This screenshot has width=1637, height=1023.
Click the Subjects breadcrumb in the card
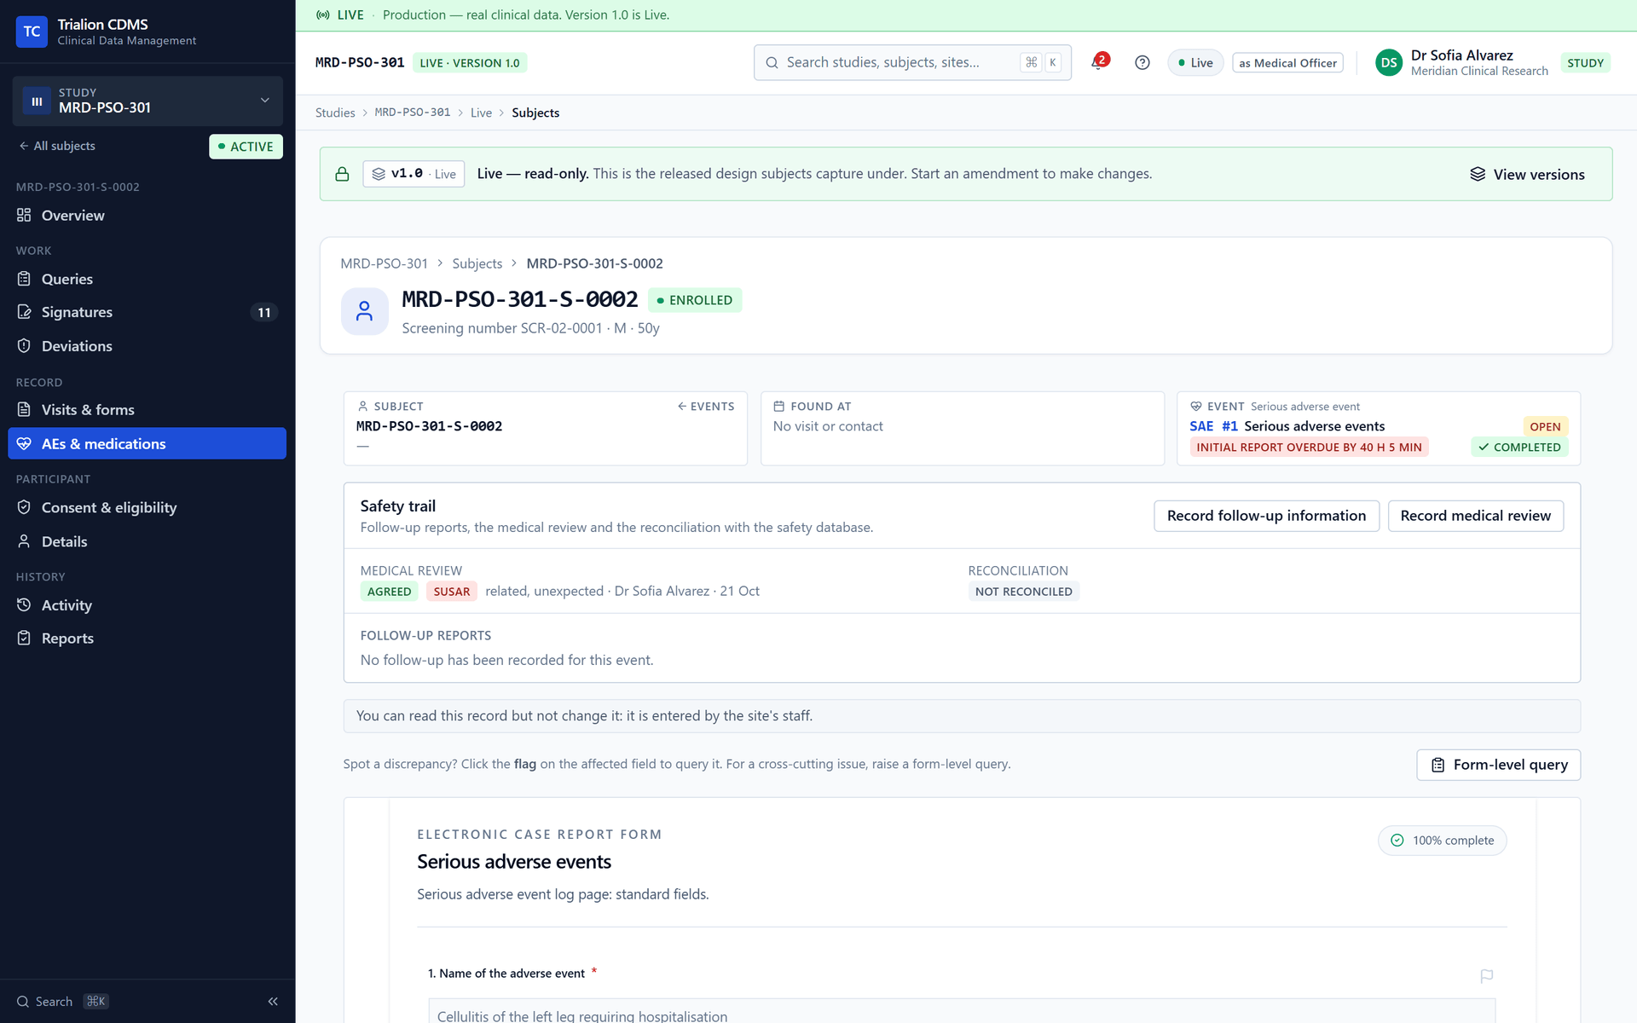[x=477, y=263]
